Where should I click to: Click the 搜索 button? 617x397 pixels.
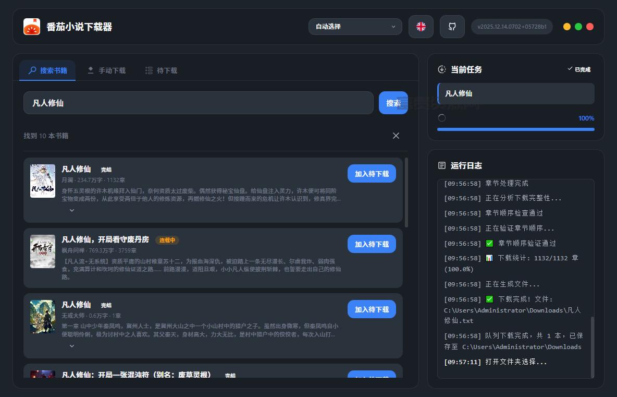click(x=393, y=103)
